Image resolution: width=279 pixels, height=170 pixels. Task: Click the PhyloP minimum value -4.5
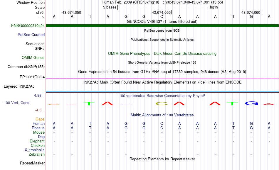(38, 110)
